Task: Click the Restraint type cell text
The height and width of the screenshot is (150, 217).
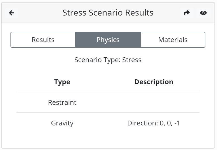Action: (x=62, y=102)
